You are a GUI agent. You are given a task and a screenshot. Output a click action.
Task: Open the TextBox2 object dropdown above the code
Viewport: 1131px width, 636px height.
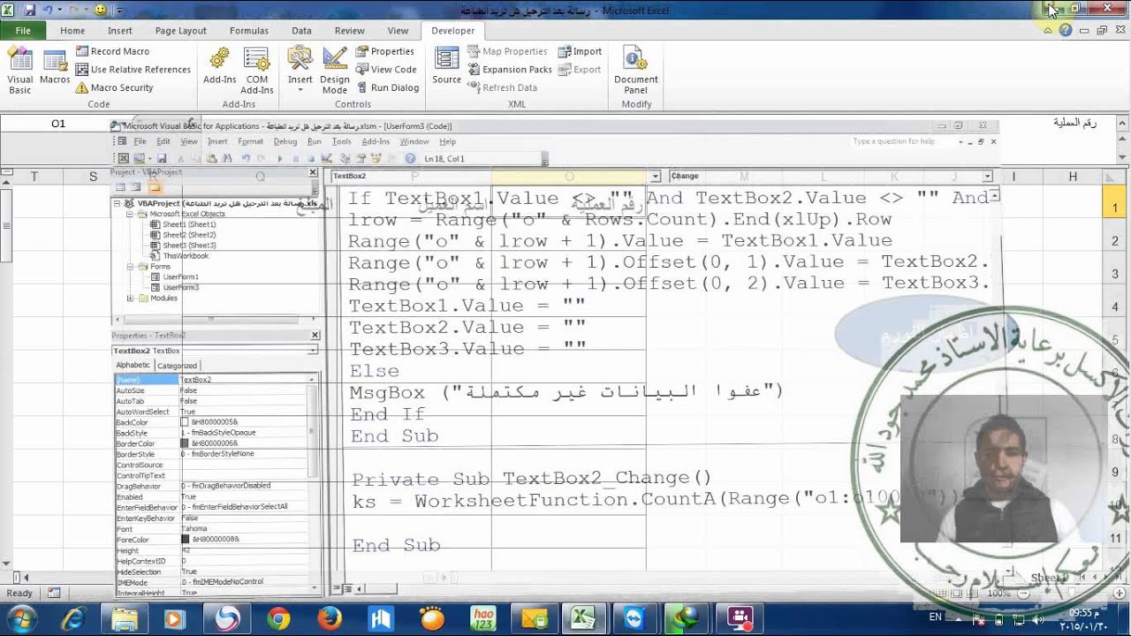[655, 177]
